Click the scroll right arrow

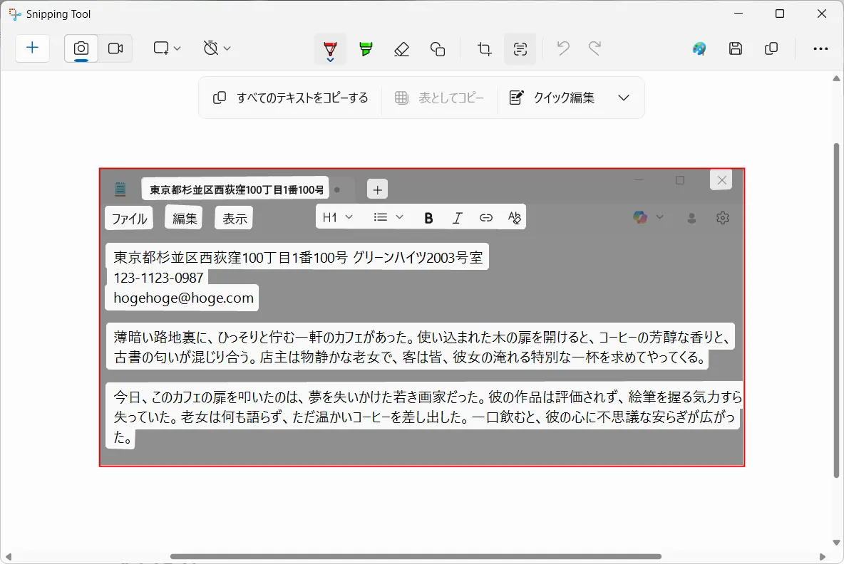coord(822,557)
